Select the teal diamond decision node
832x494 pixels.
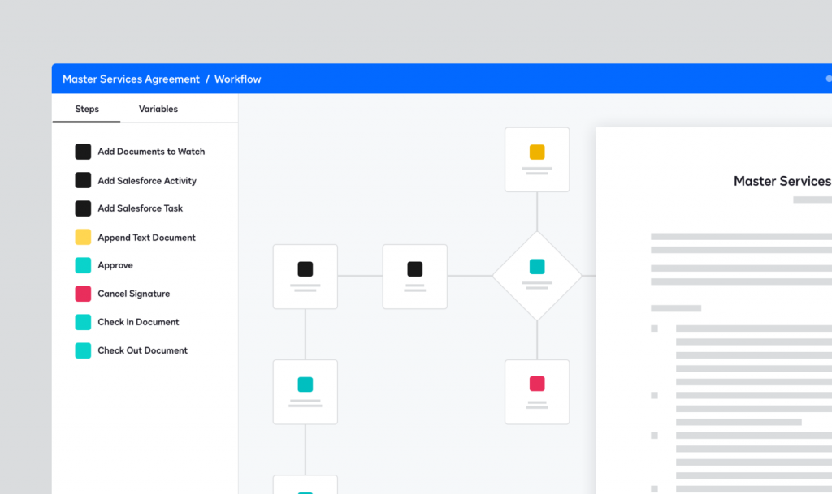pyautogui.click(x=537, y=274)
